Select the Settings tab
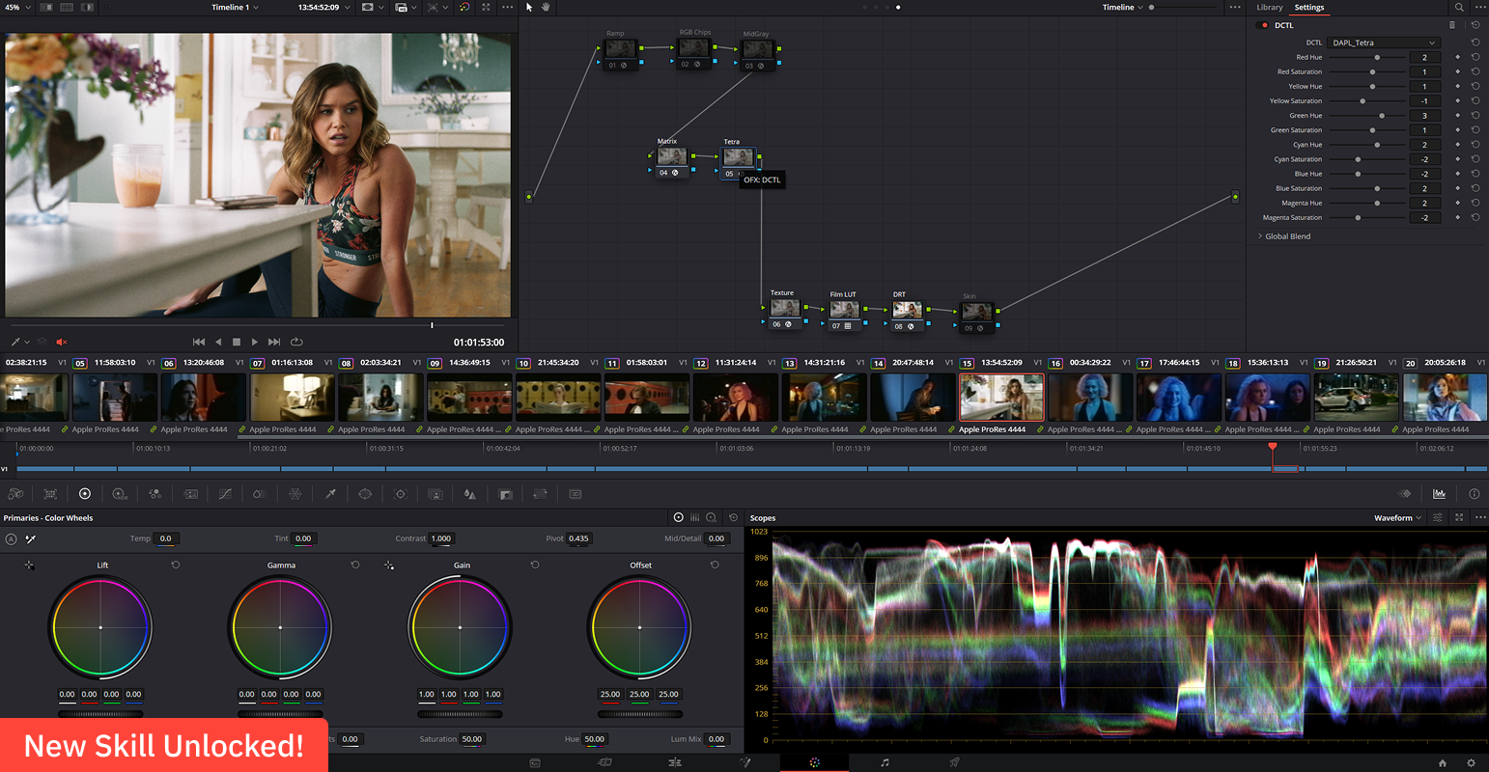Screen dimensions: 1489x772 tap(1309, 8)
